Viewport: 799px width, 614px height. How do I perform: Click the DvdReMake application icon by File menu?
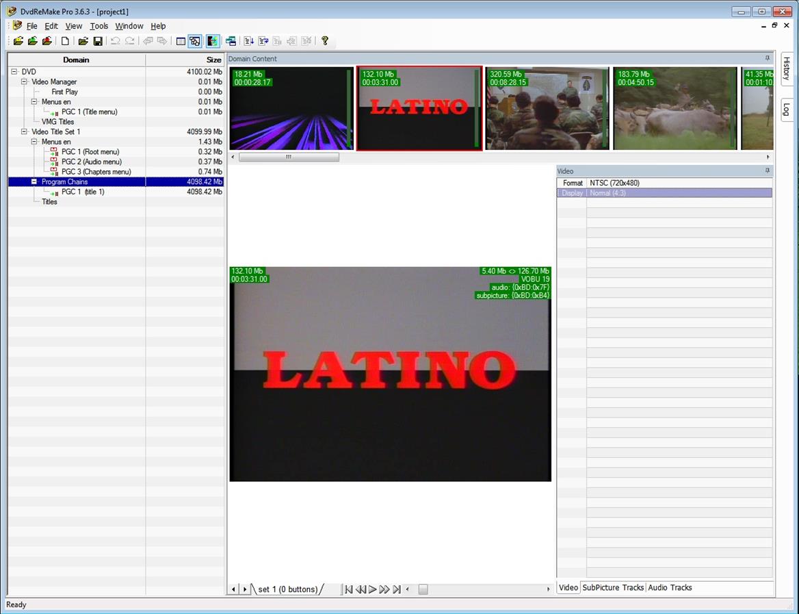pos(17,25)
